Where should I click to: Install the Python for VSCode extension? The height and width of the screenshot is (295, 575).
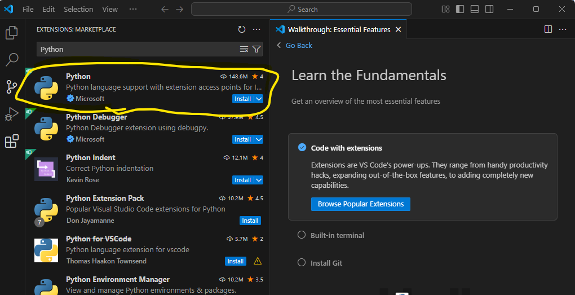[x=236, y=261]
